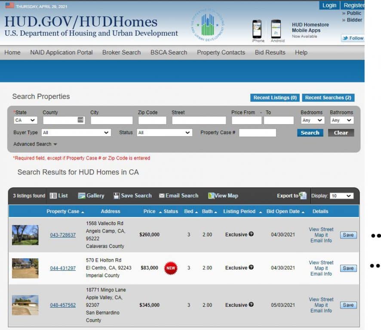Open Property Contacts menu
Viewport: 381px width, 330px height.
pos(221,52)
